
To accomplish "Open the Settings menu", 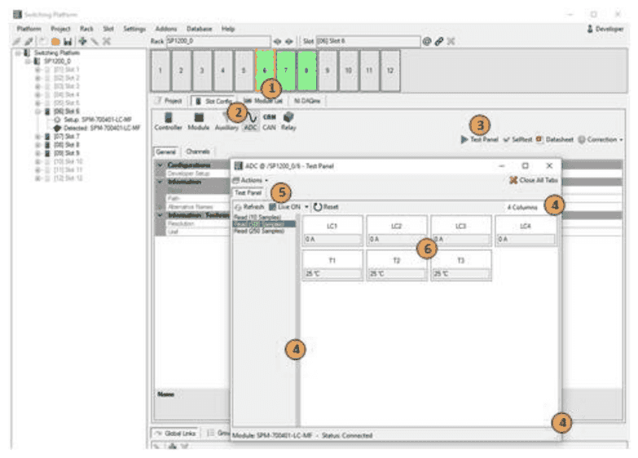I will click(x=134, y=29).
